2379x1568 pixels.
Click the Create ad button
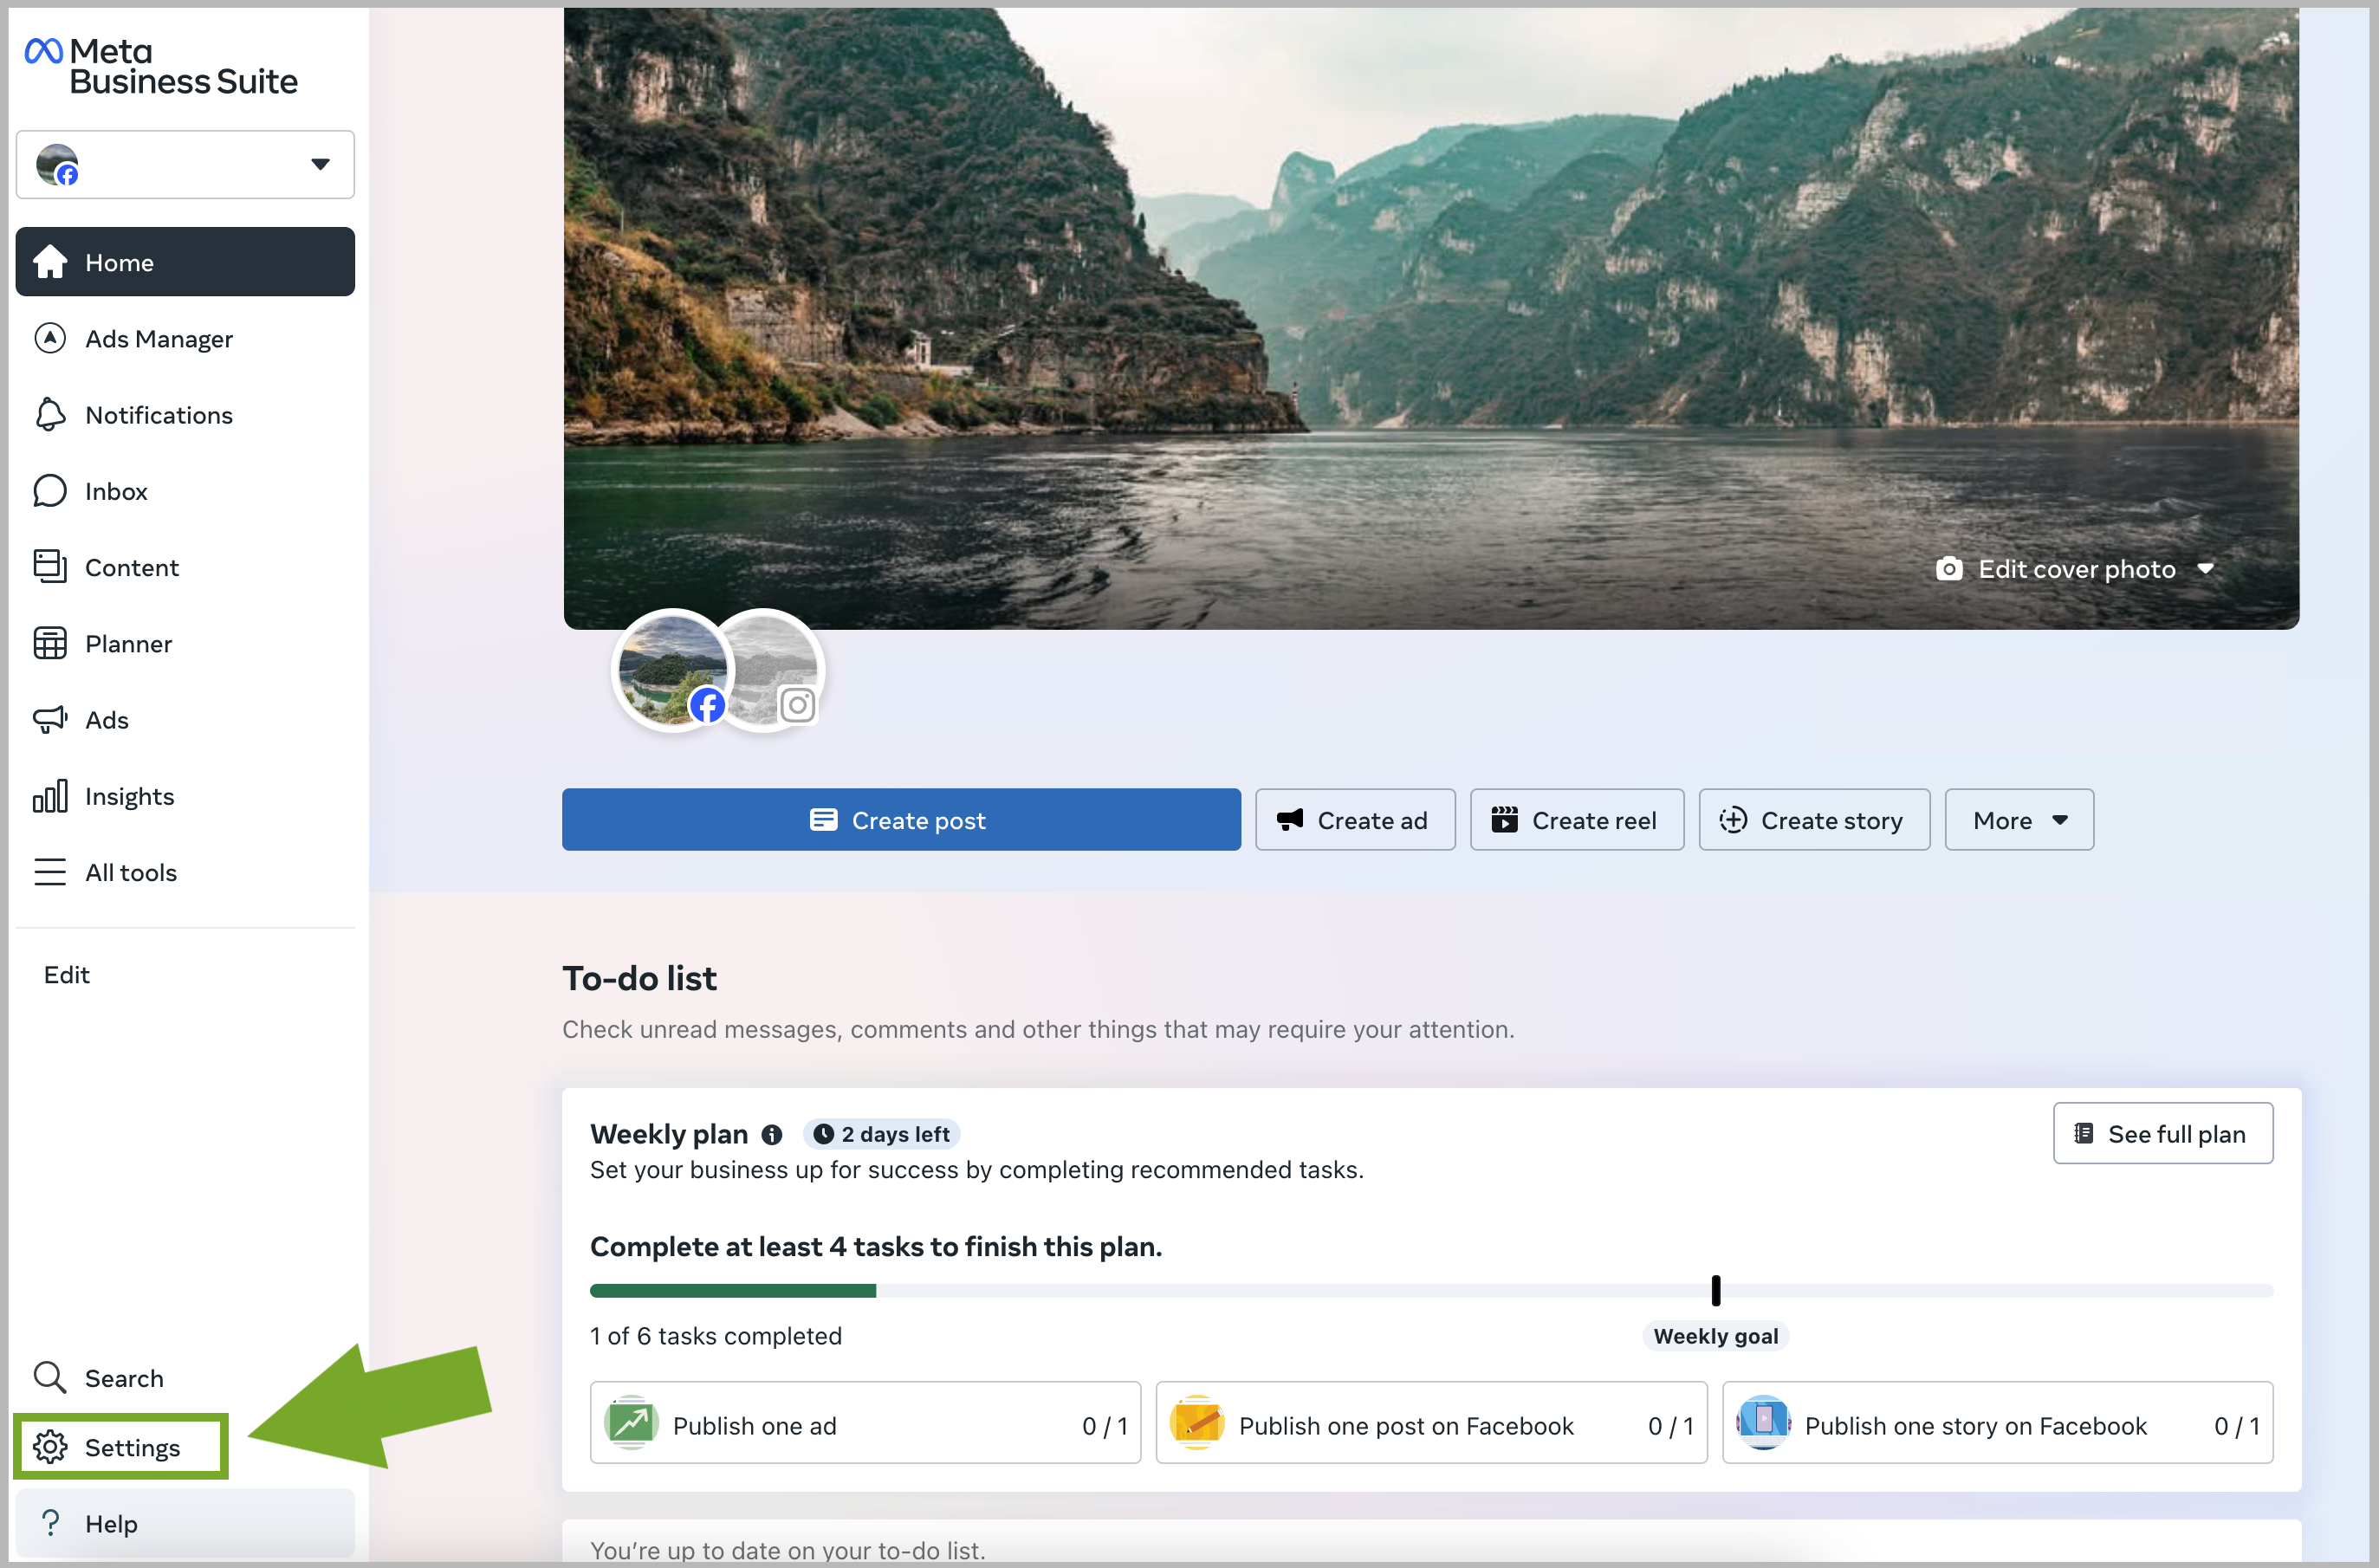pyautogui.click(x=1355, y=820)
